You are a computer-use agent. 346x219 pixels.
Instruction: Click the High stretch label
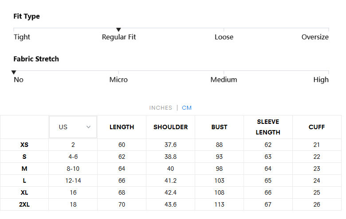(321, 80)
